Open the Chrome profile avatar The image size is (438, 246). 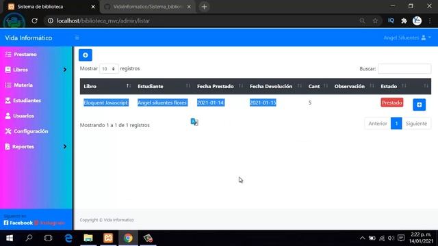[x=417, y=20]
